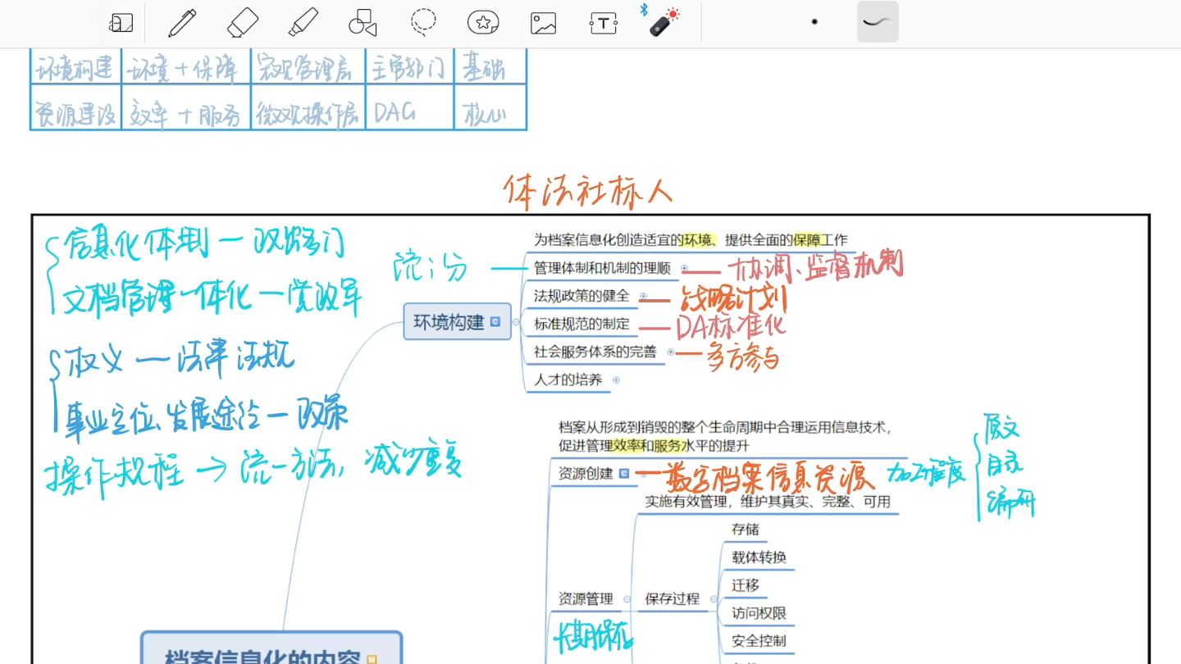
Task: Click the handwritten 体法社标人 heading
Action: (588, 192)
